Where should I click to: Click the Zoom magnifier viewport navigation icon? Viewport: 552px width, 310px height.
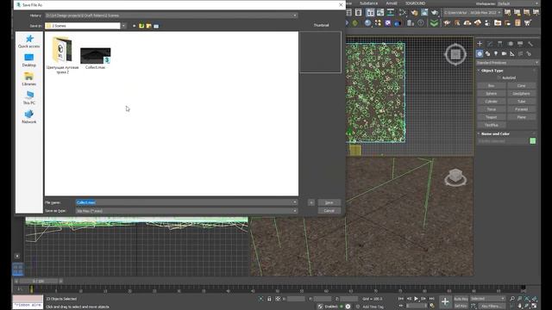512,299
